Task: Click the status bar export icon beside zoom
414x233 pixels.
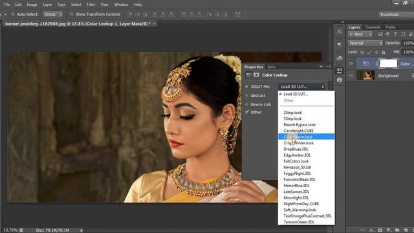Action: [x=21, y=230]
